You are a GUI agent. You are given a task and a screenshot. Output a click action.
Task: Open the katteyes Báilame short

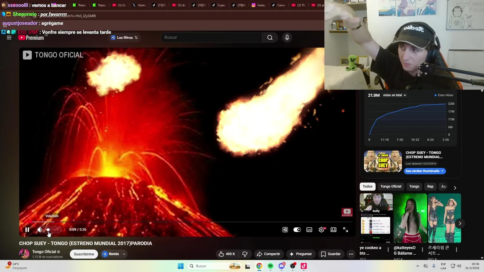click(410, 218)
